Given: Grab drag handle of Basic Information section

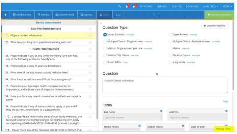Looking at the screenshot, I should point(90,29).
